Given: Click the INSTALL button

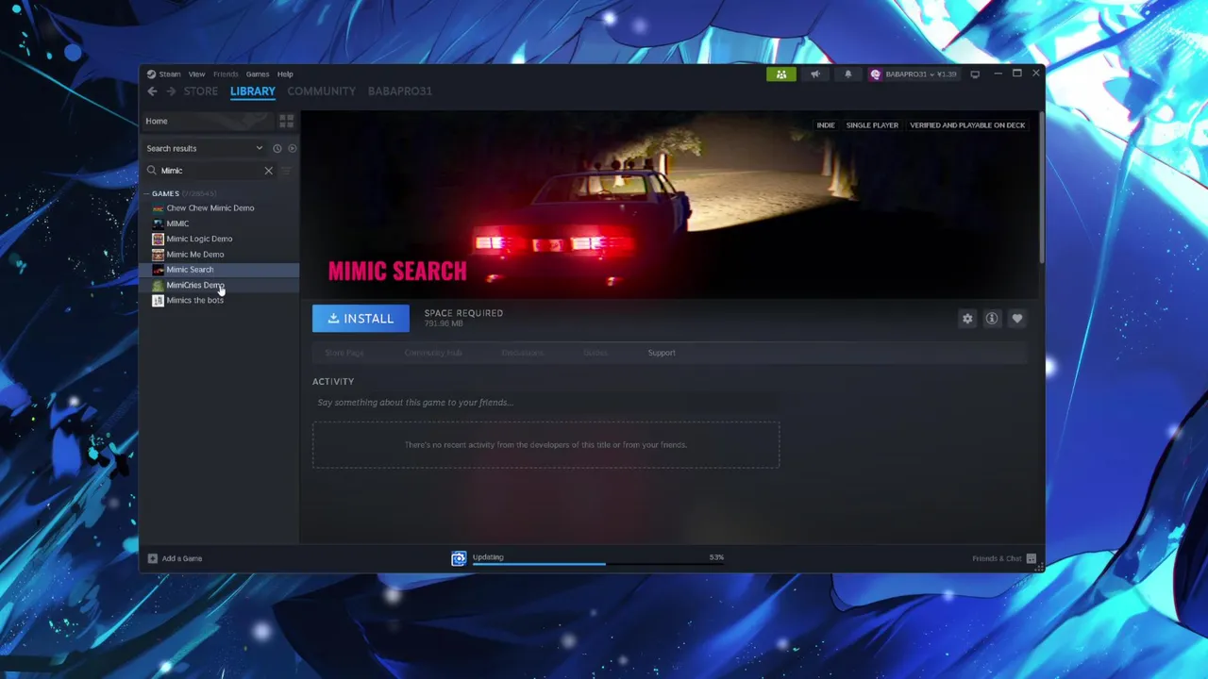Looking at the screenshot, I should coord(361,319).
